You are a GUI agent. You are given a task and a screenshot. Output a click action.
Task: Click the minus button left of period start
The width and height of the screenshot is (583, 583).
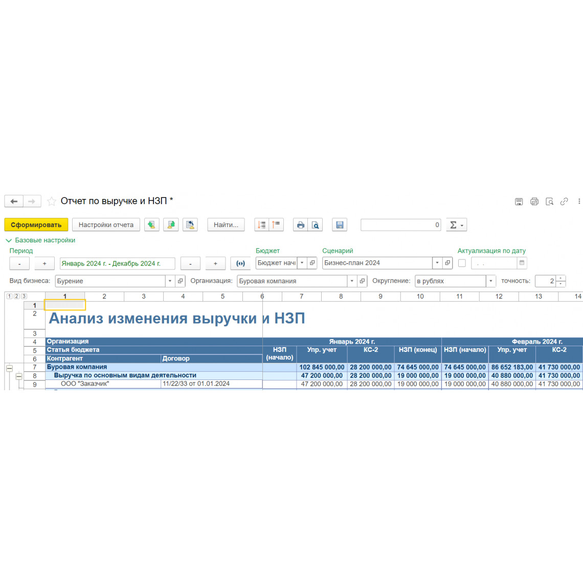[x=19, y=263]
